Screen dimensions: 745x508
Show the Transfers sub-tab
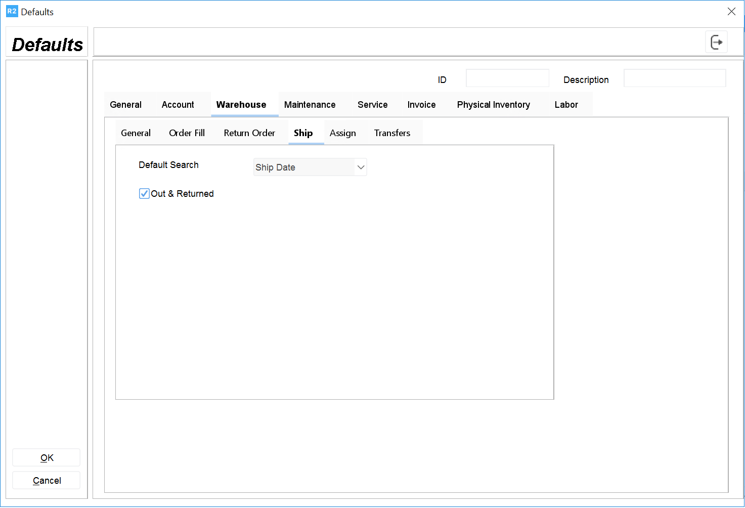pyautogui.click(x=392, y=133)
